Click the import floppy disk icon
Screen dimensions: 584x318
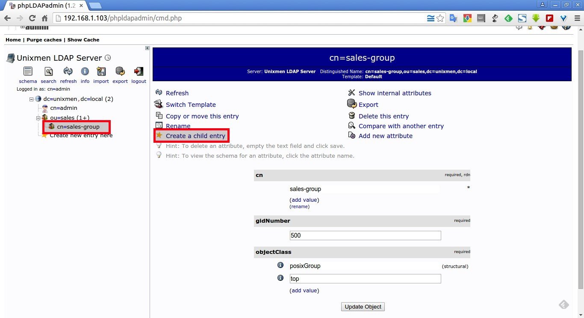(x=101, y=71)
